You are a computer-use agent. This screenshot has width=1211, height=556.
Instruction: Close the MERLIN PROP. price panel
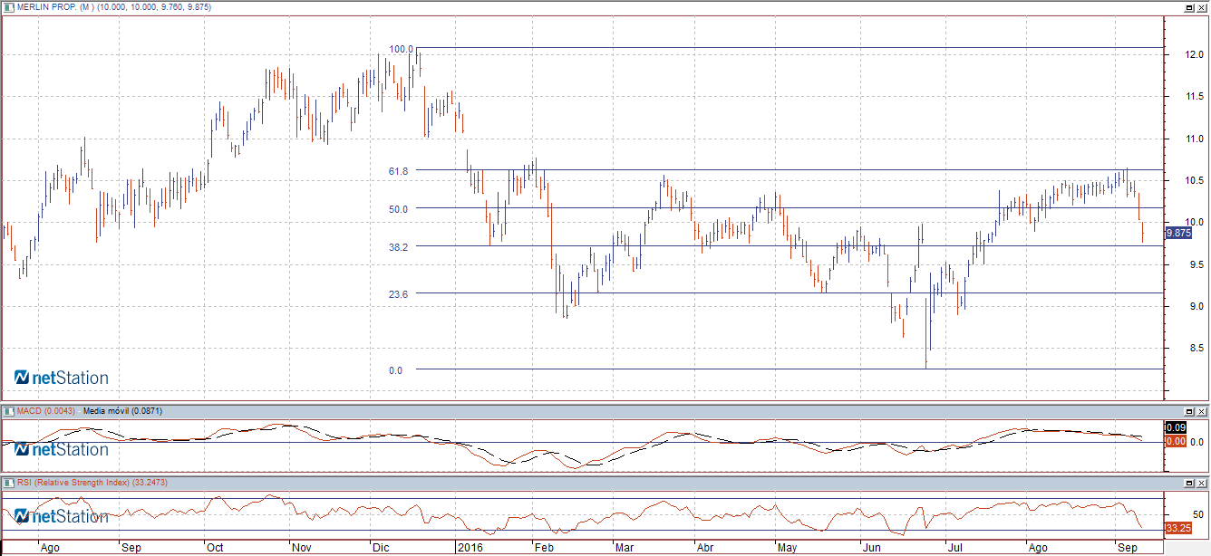point(1201,6)
